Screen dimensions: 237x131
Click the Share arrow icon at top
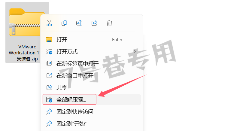94,23
